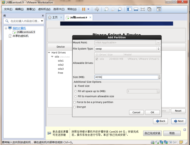Collapse the sda device node

tap(52, 57)
